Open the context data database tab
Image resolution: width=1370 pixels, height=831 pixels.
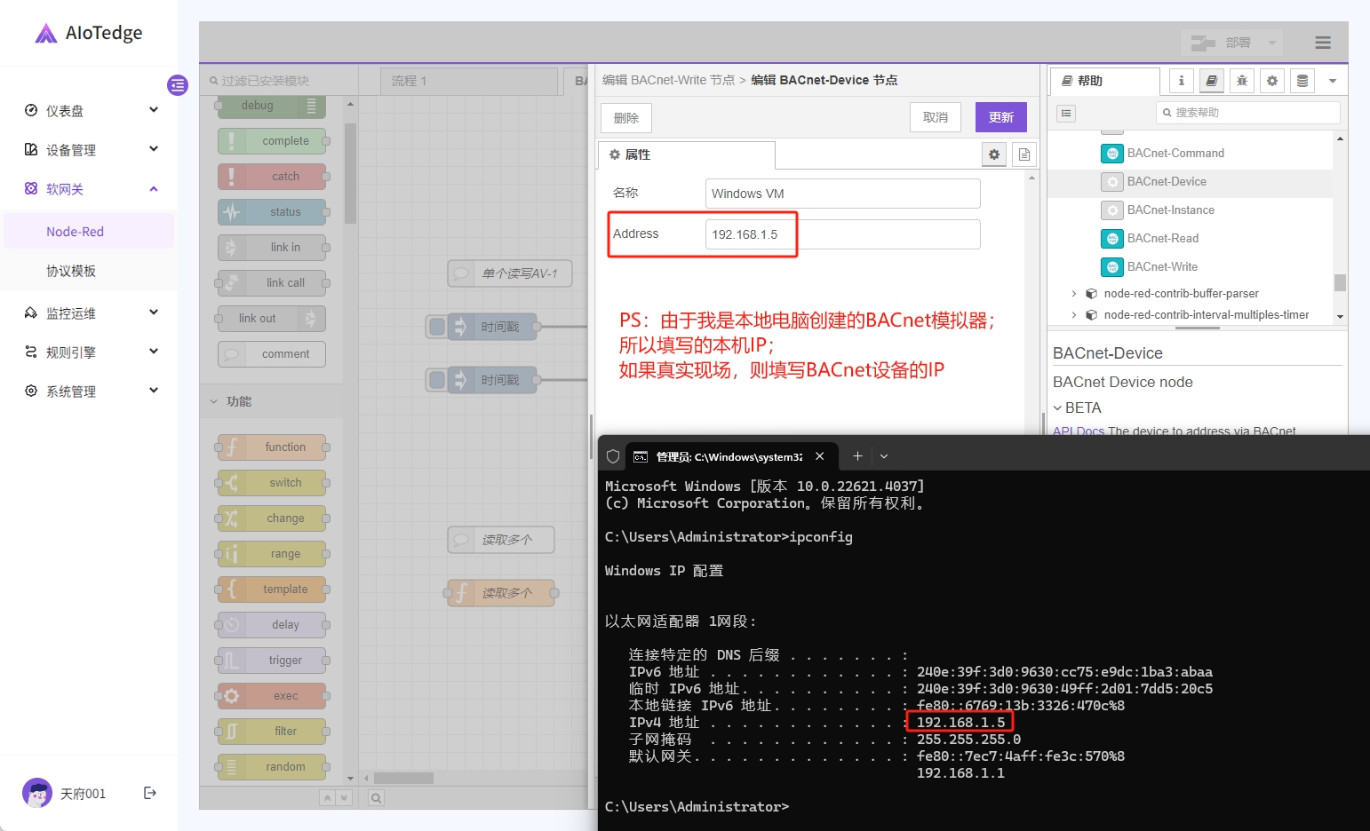(1302, 81)
